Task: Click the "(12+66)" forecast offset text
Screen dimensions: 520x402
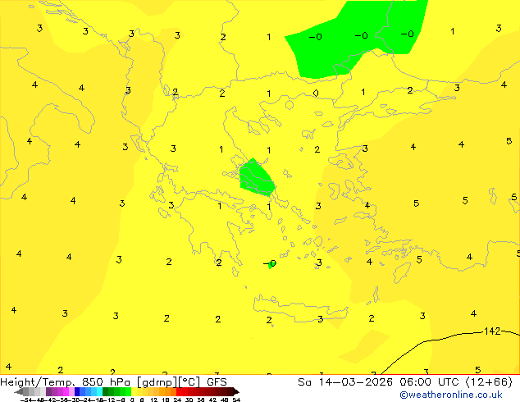Action: [x=489, y=382]
